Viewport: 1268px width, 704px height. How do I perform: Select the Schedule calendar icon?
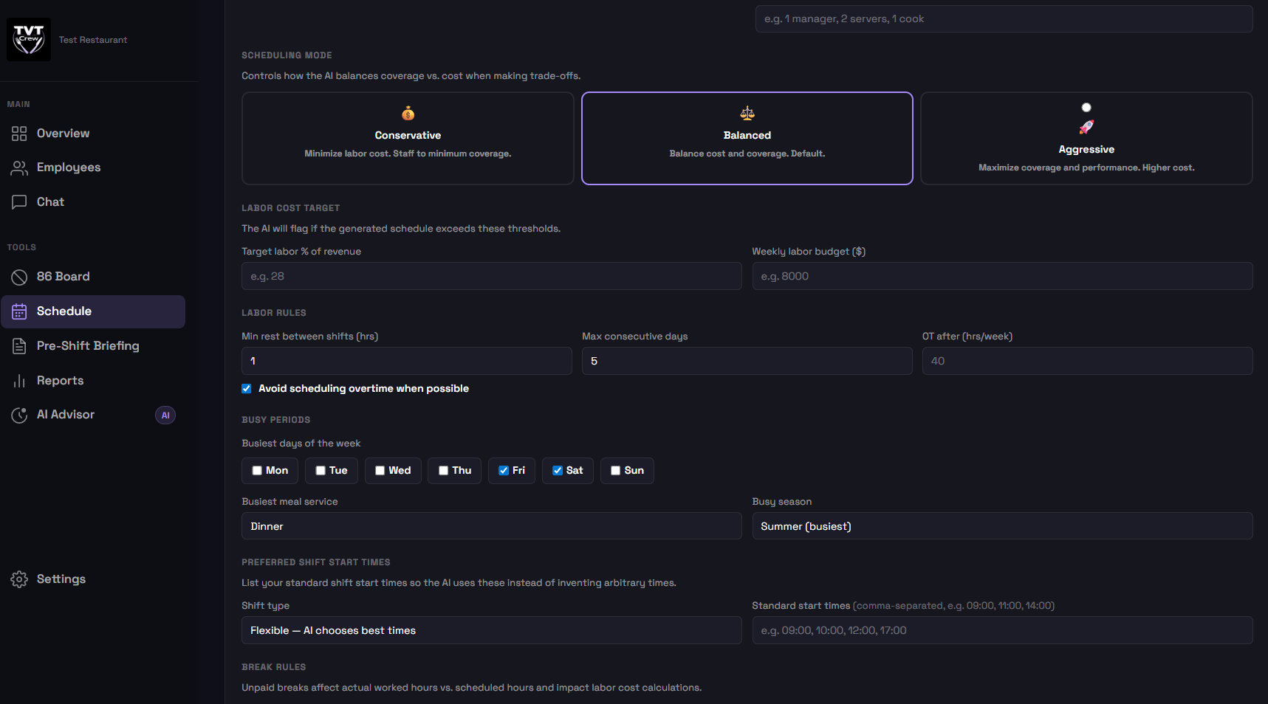pos(19,311)
